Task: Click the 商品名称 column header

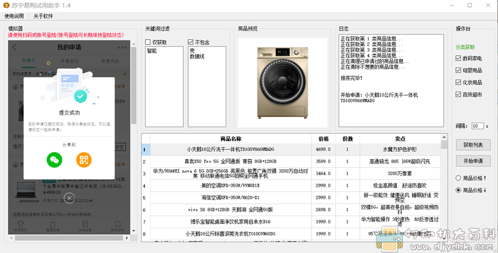Action: click(x=231, y=139)
